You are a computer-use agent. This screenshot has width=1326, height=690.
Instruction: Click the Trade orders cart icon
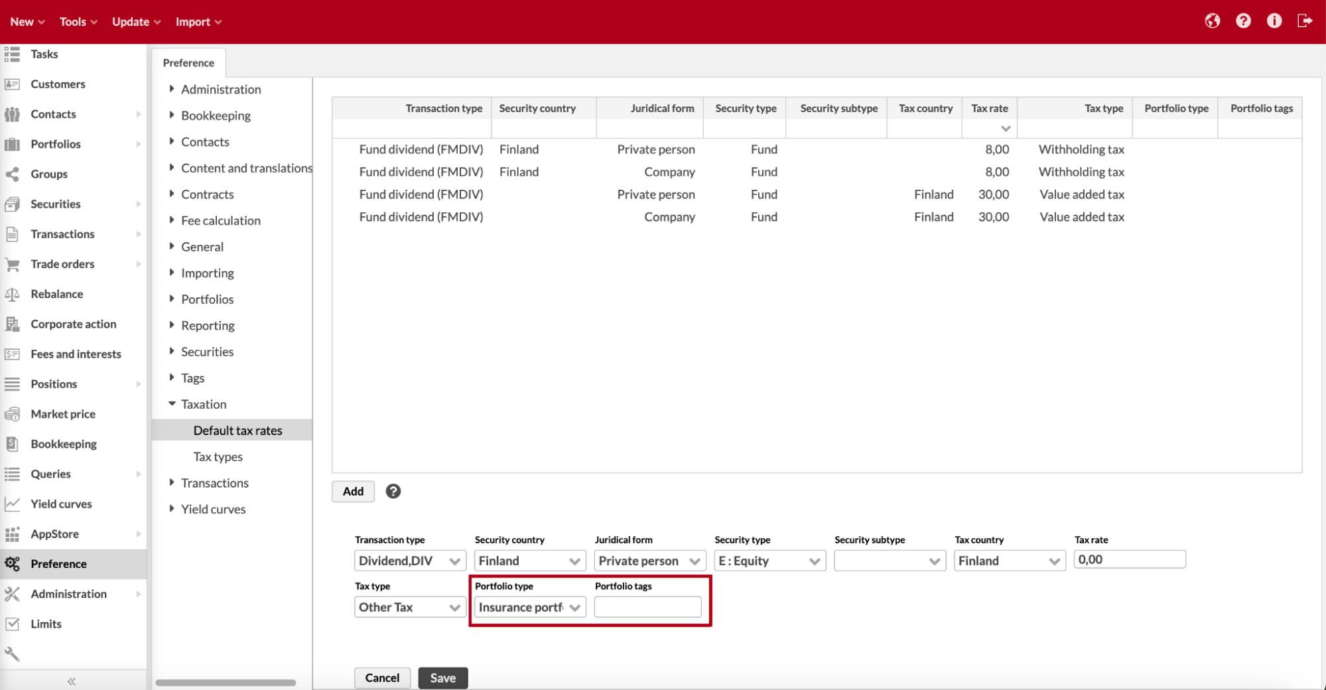tap(12, 264)
